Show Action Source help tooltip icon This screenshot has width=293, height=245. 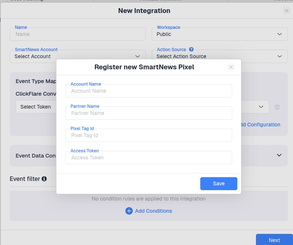coord(191,49)
